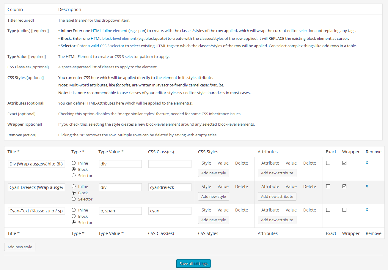The height and width of the screenshot is (270, 388).
Task: Open the valid CSS 3 selector link
Action: point(106,46)
